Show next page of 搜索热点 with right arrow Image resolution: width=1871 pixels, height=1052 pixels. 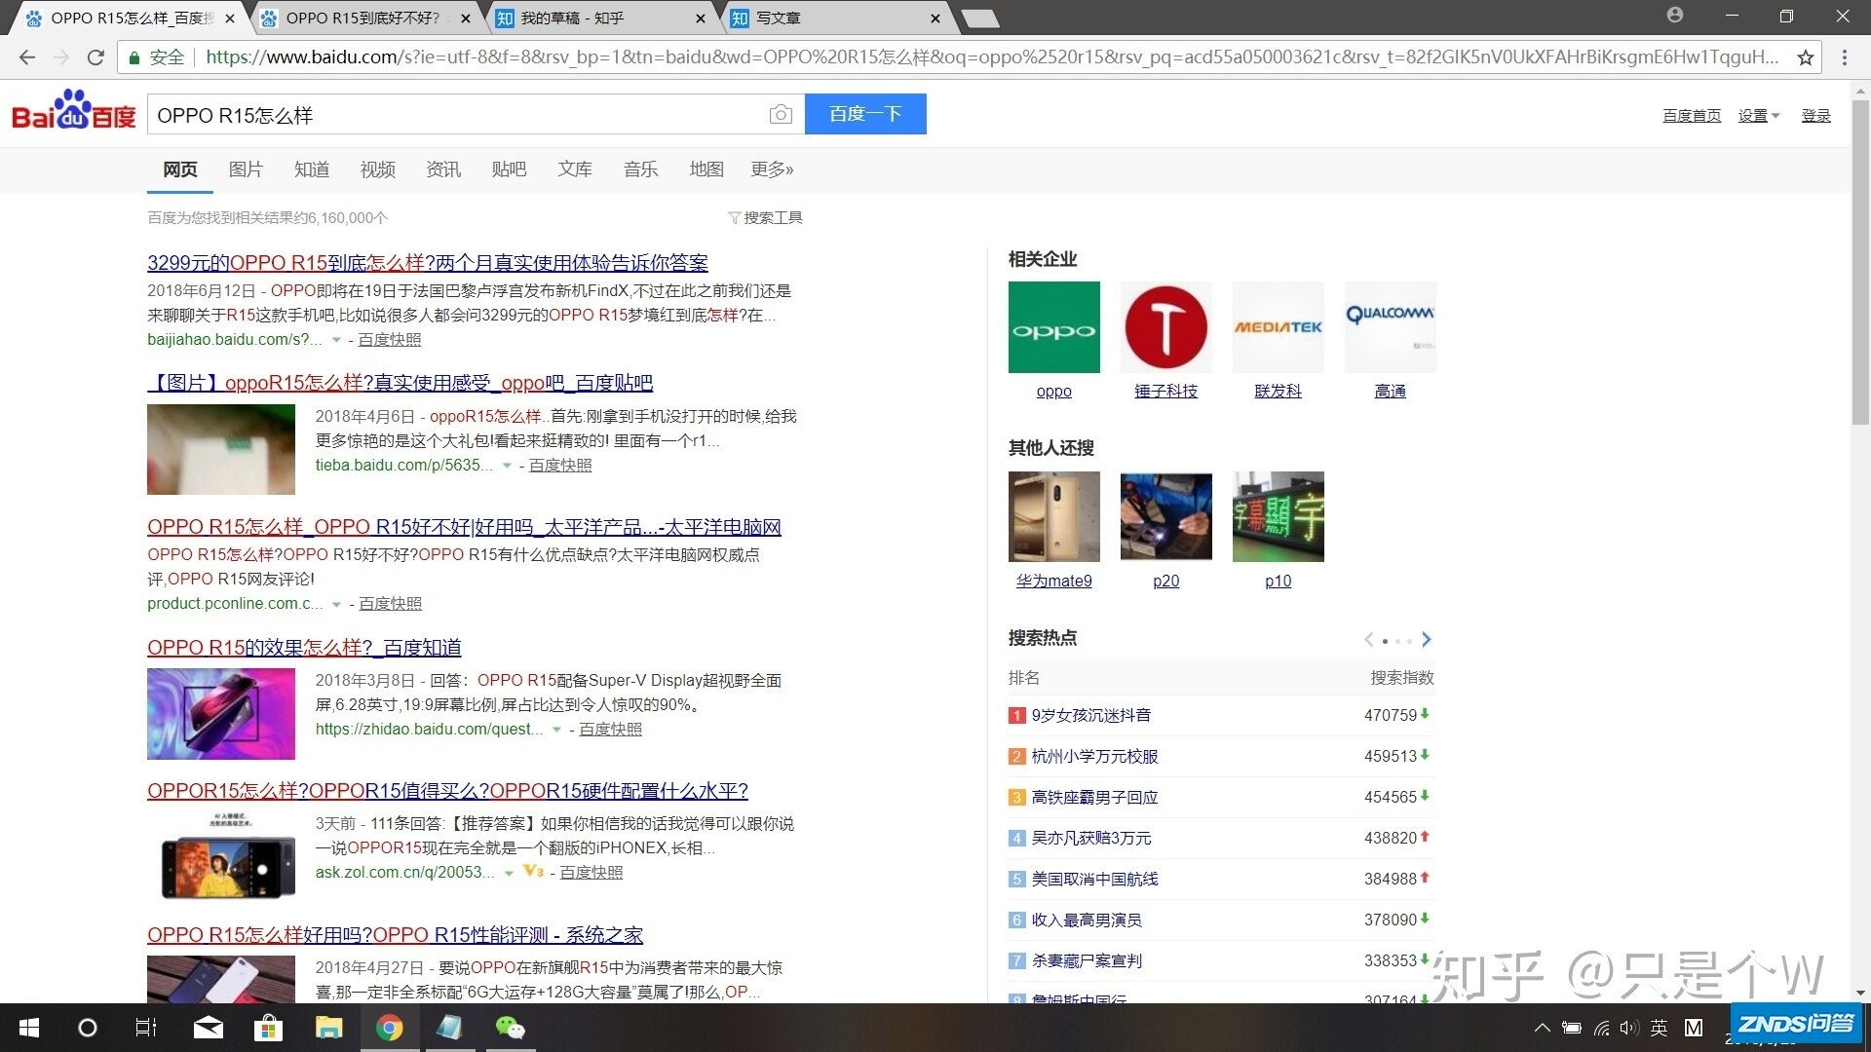coord(1426,639)
